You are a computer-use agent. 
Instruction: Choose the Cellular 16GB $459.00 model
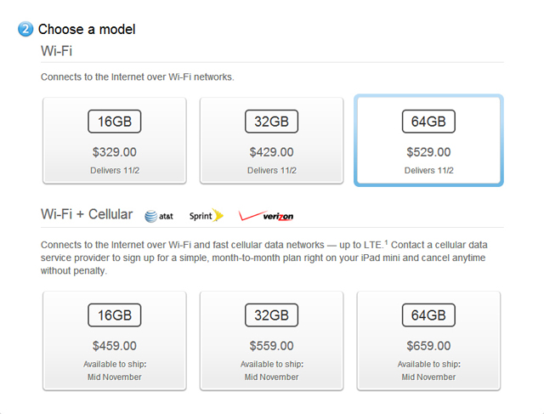click(x=115, y=341)
